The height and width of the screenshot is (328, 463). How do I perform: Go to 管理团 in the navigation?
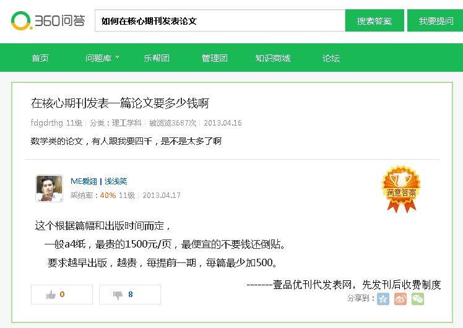coord(214,58)
